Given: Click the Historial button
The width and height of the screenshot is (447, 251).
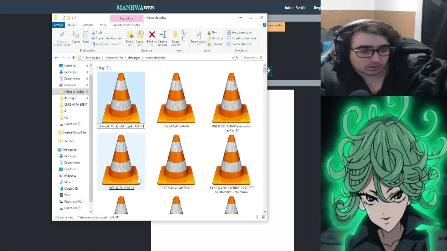Looking at the screenshot, I should click(x=214, y=44).
